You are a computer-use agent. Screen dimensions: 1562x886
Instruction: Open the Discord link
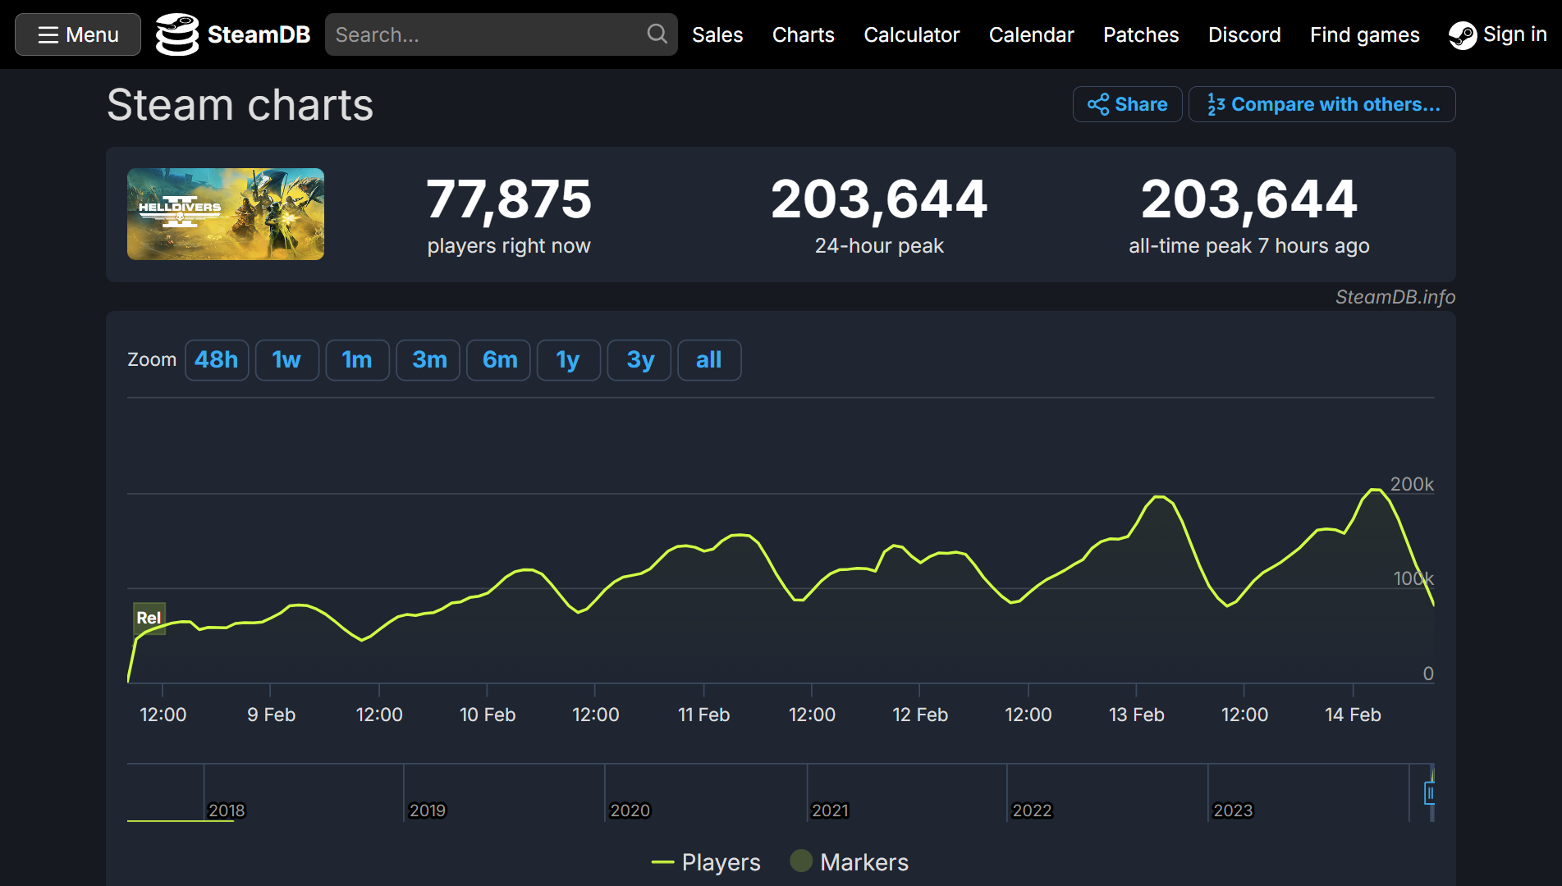point(1244,34)
